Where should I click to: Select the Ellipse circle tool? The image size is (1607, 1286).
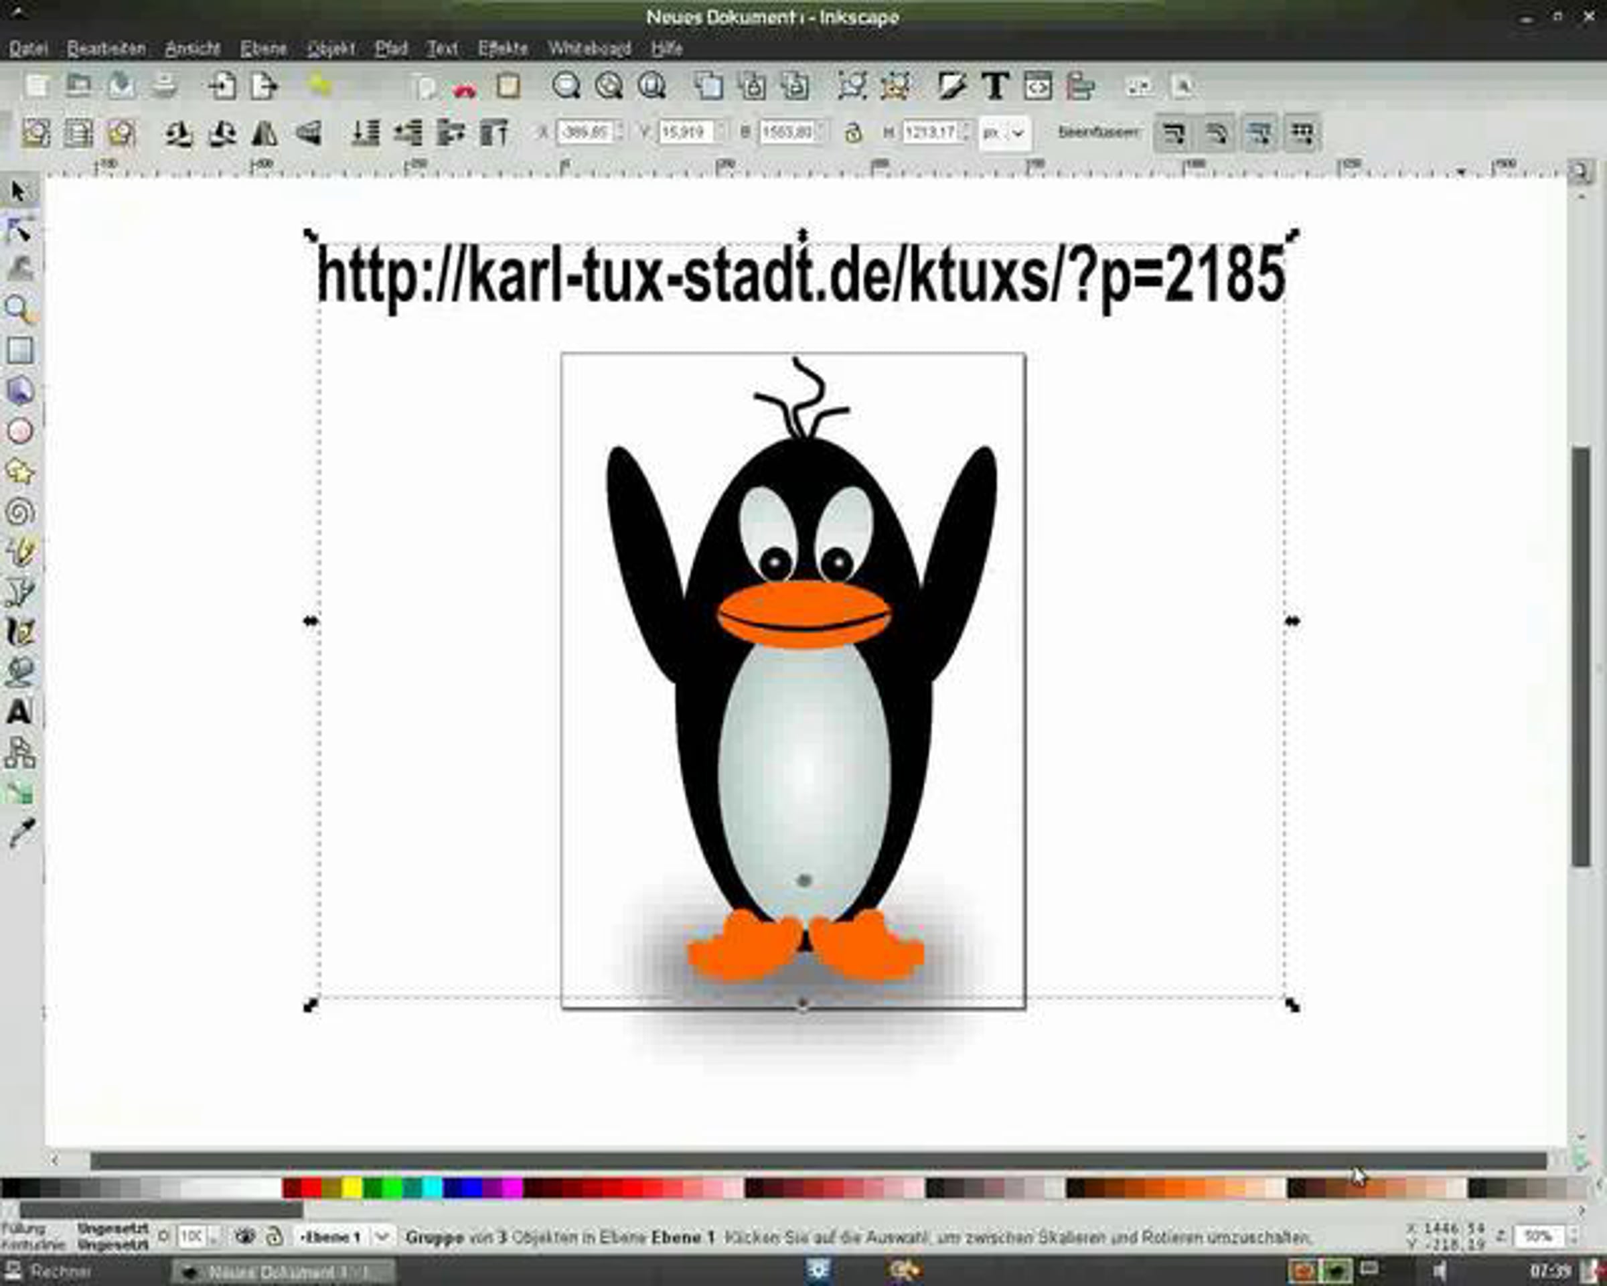[19, 431]
